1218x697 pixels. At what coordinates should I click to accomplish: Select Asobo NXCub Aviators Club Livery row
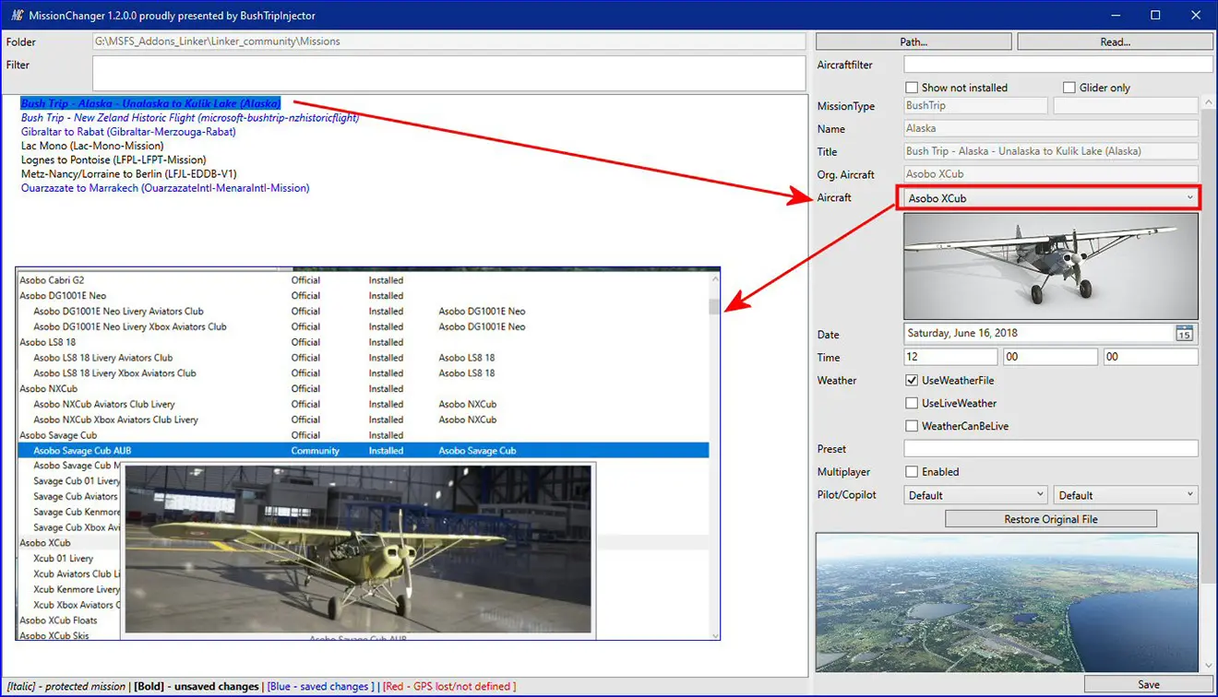363,404
